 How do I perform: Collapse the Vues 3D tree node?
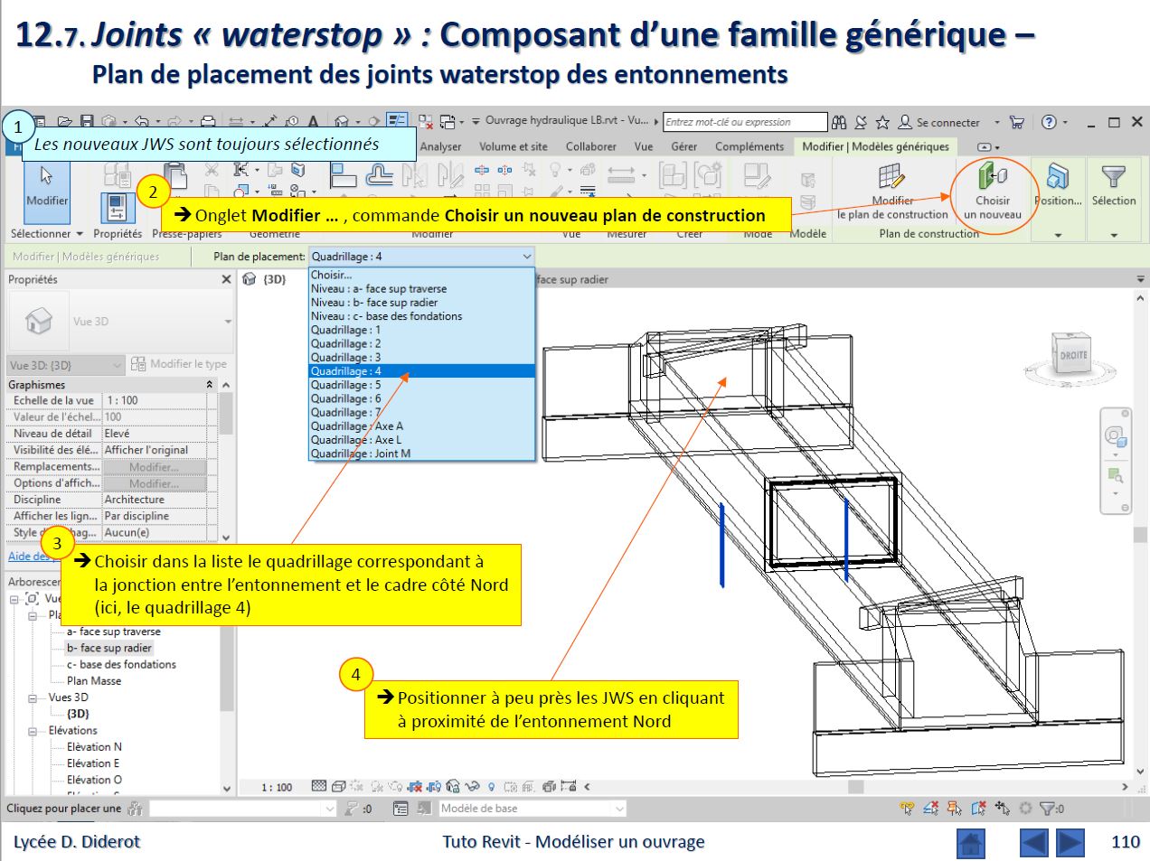(x=33, y=698)
